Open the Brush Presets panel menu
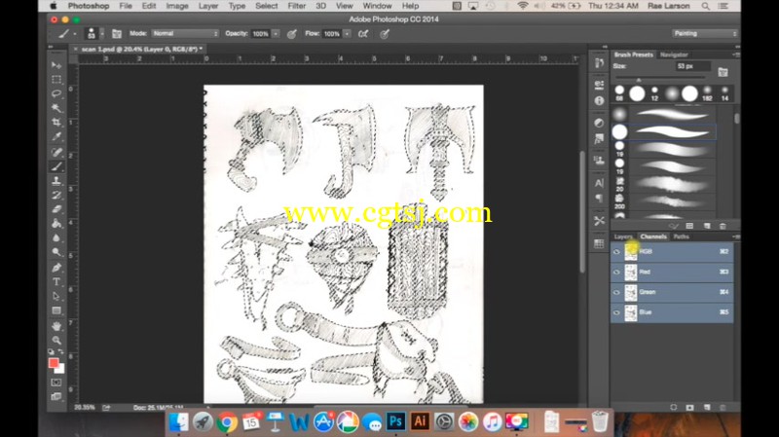 point(735,55)
